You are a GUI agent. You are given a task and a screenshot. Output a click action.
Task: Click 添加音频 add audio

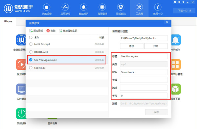click(x=36, y=31)
